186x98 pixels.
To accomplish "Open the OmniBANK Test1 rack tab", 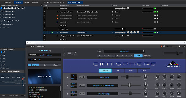I will (57, 2).
